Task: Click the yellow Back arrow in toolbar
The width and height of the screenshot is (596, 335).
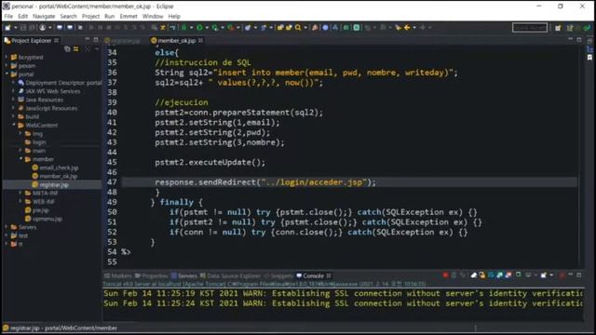Action: [407, 27]
